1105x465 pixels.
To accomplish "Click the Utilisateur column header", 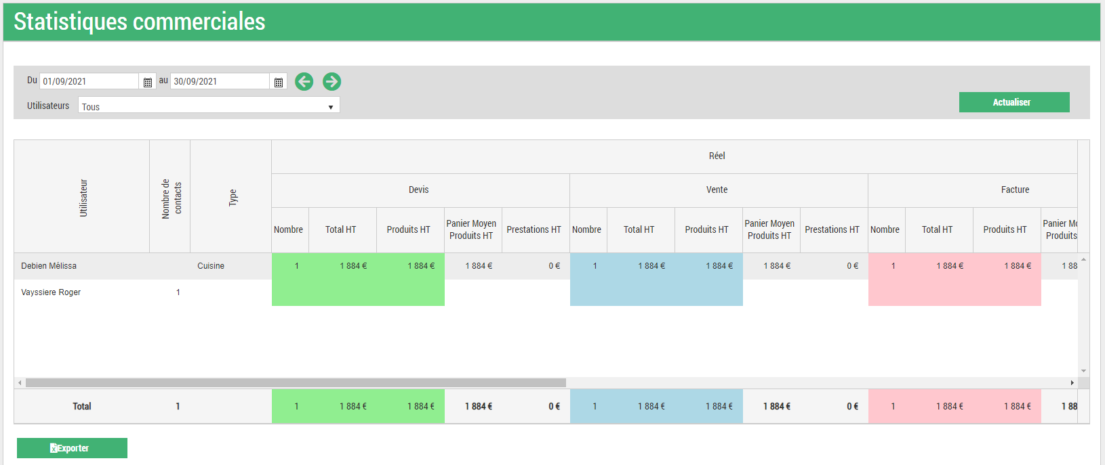I will [82, 197].
